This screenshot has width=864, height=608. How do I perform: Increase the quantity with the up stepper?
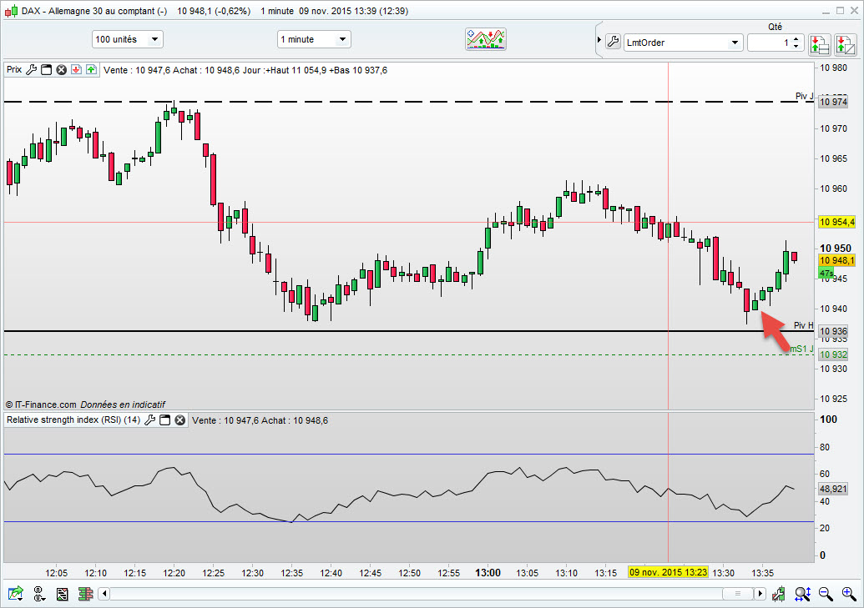coord(796,38)
